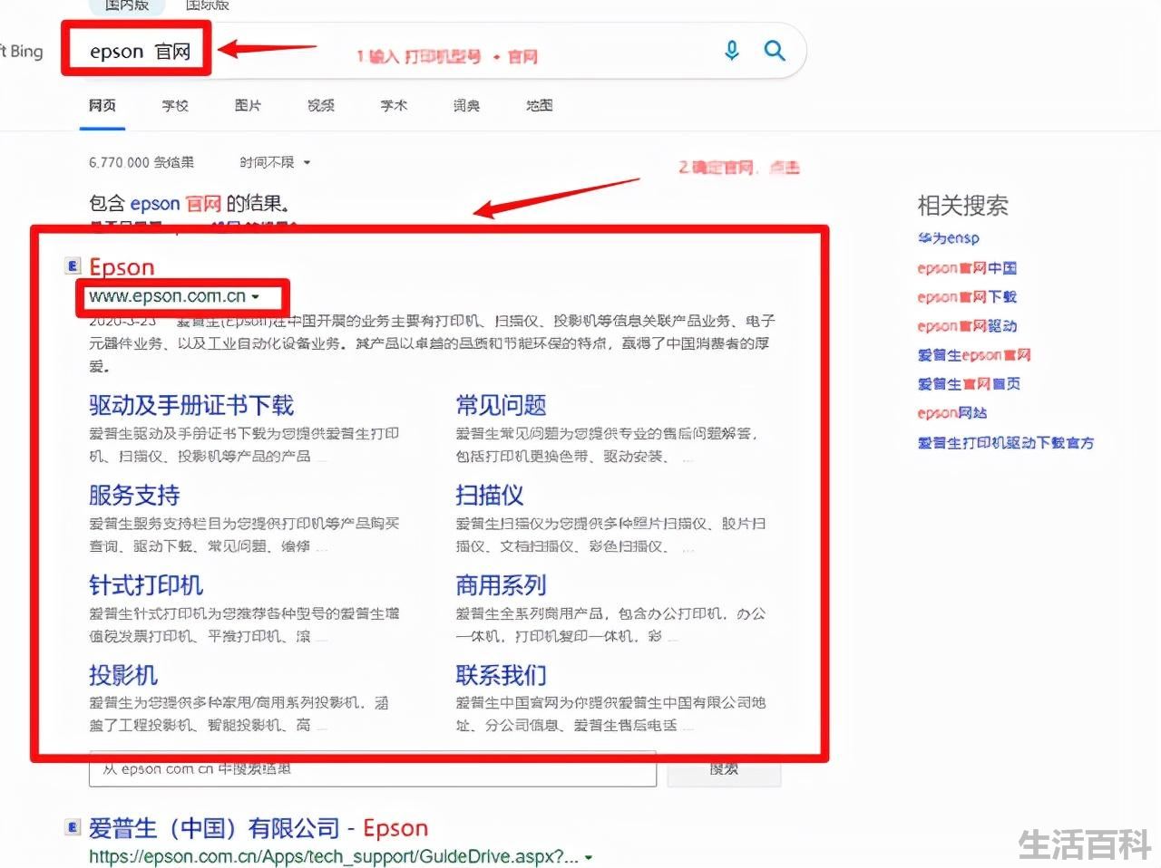This screenshot has height=868, width=1161.
Task: Click the Epson favicon beside first result
Action: point(73,265)
